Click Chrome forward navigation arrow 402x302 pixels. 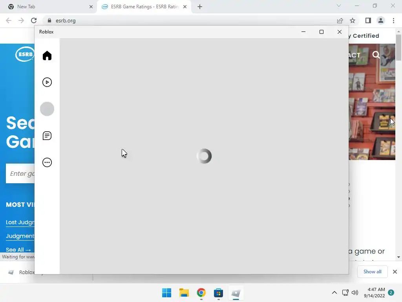coord(21,20)
